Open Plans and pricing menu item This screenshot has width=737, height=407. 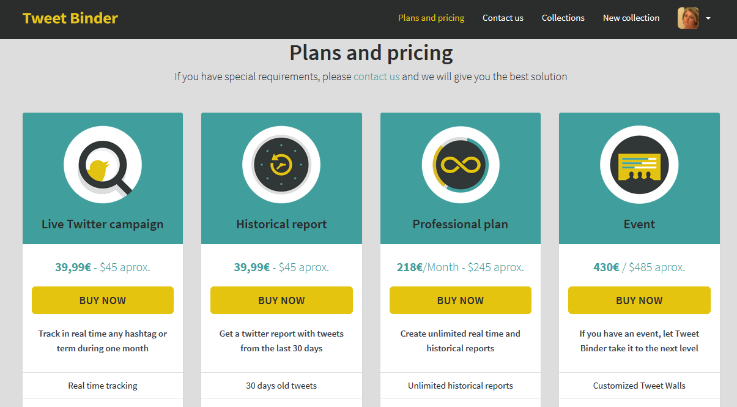pyautogui.click(x=431, y=18)
